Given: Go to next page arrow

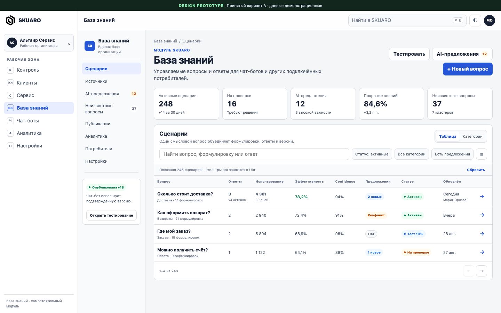Looking at the screenshot, I should tap(482, 271).
